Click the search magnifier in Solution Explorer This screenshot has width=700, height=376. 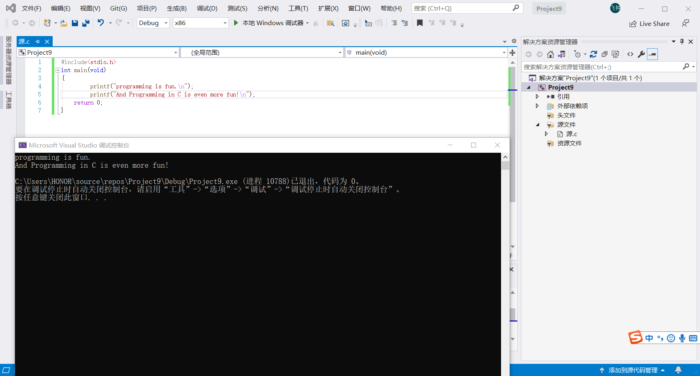(686, 66)
